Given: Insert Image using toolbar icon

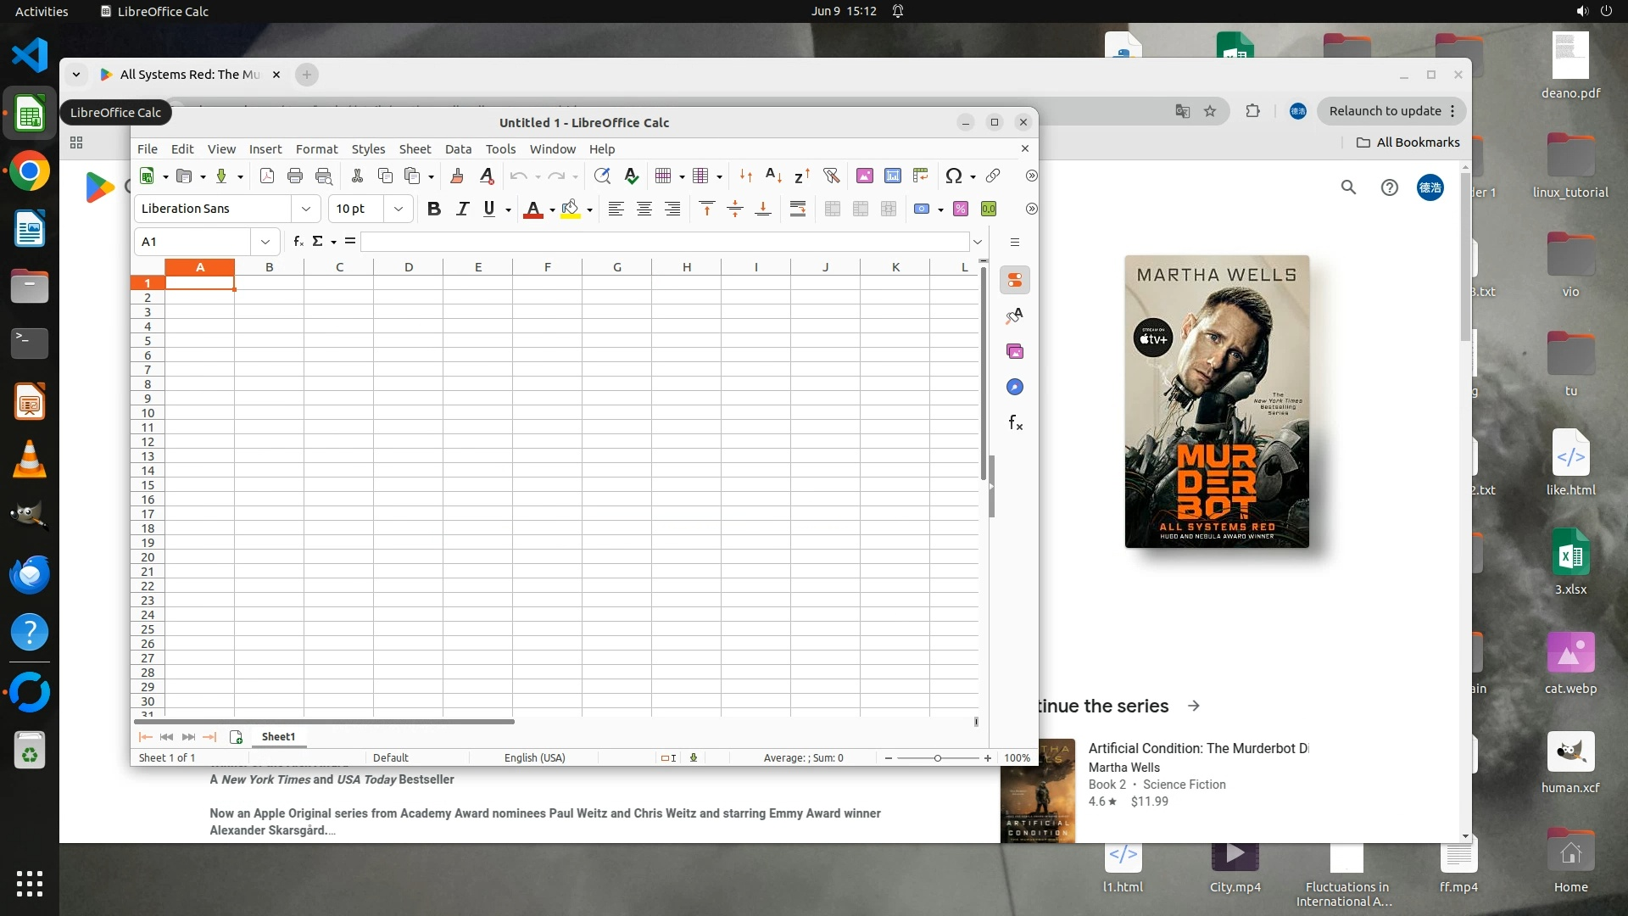Looking at the screenshot, I should pos(864,176).
